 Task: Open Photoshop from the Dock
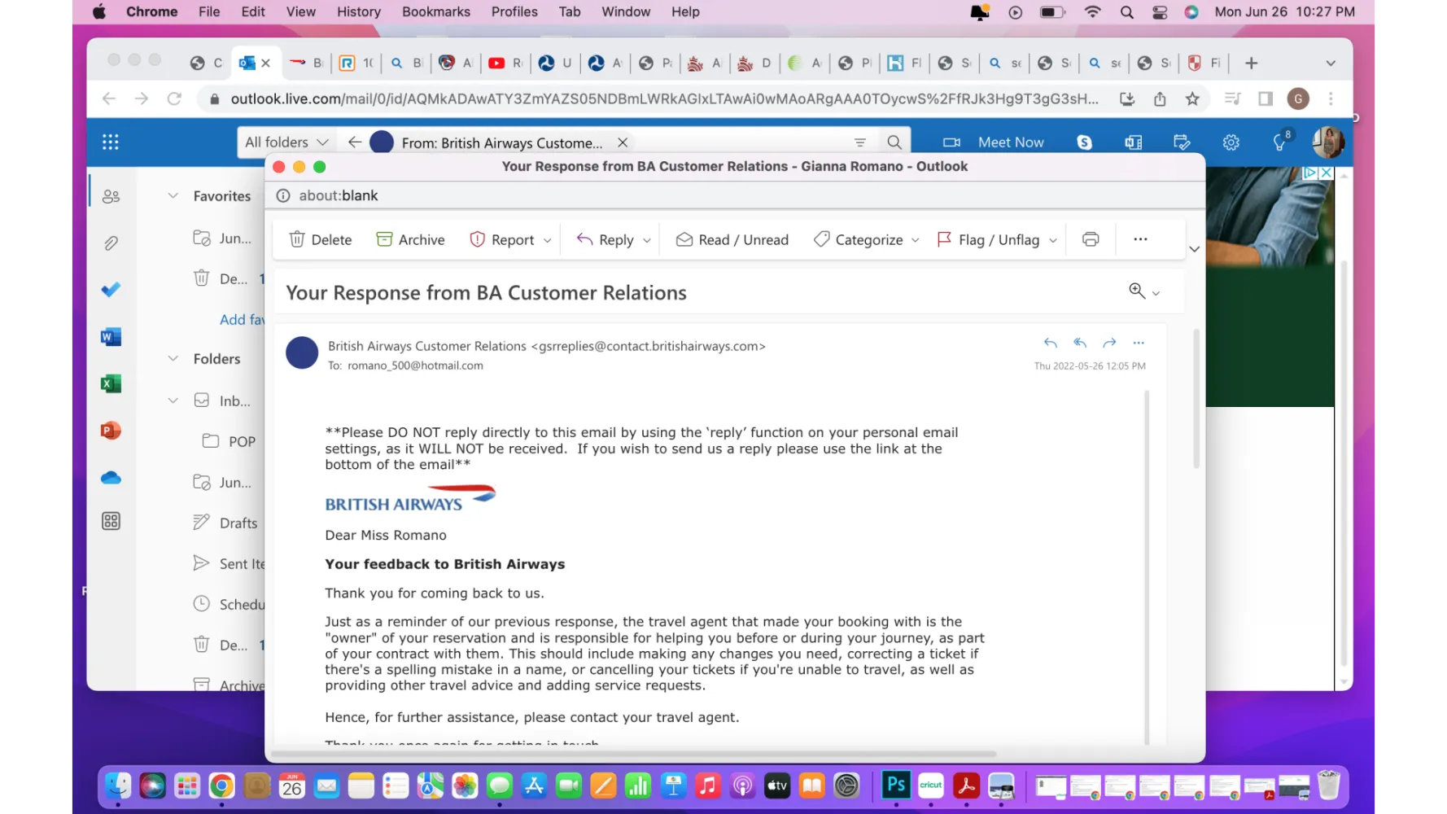[x=896, y=786]
